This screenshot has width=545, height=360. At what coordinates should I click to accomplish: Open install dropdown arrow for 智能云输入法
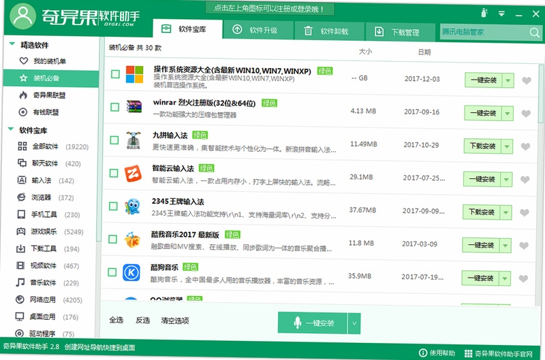(x=506, y=180)
